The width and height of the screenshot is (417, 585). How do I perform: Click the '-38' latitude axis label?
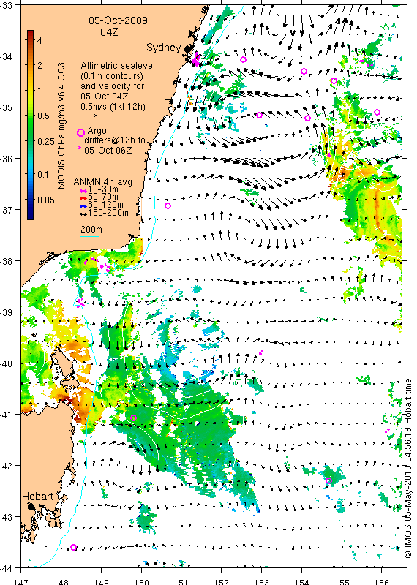[6, 261]
